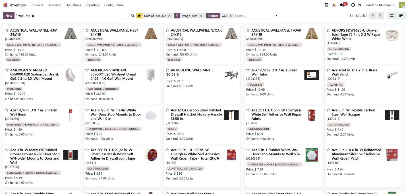Favorite ACUSTICAL WALLPANEL H361 star
The width and height of the screenshot is (406, 194).
click(x=7, y=30)
